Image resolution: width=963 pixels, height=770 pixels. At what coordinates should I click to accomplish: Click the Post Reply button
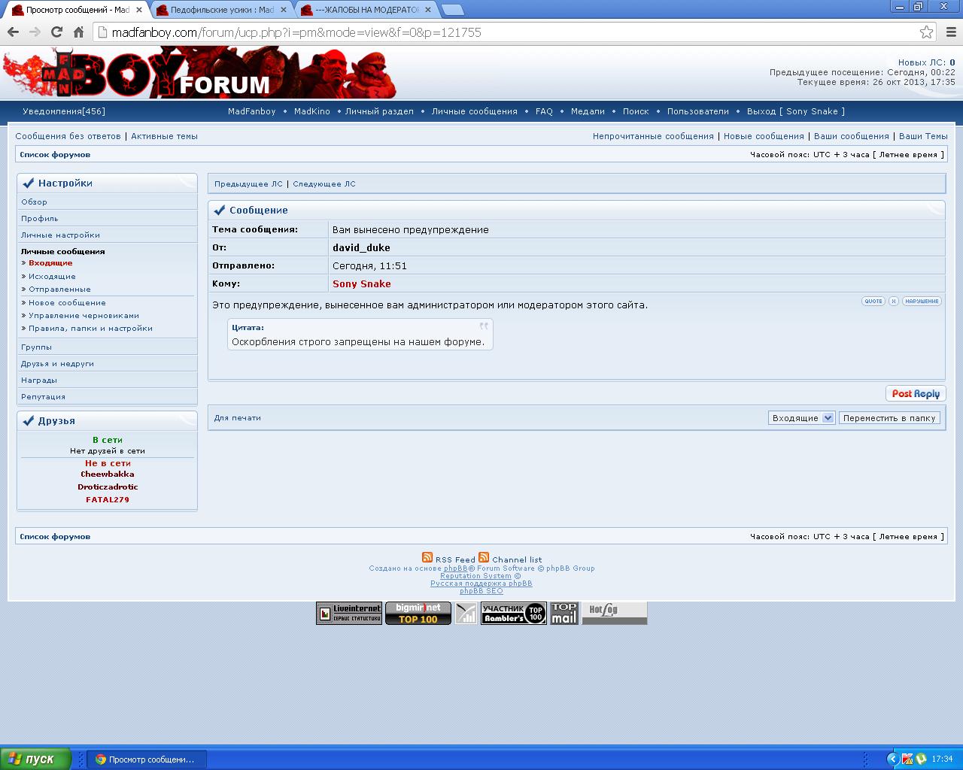tap(916, 394)
